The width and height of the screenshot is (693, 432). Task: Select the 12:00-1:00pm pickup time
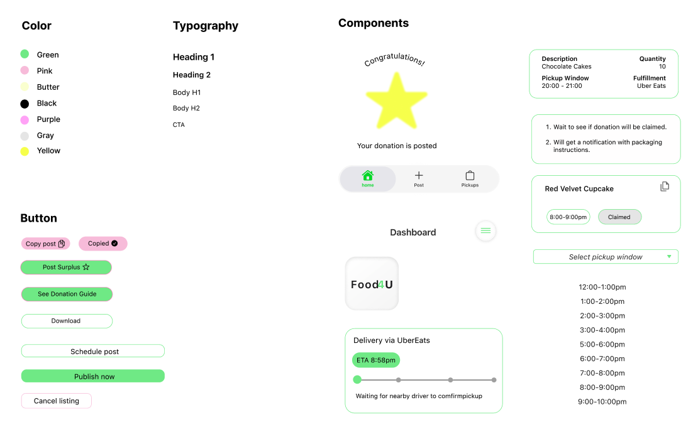coord(602,286)
